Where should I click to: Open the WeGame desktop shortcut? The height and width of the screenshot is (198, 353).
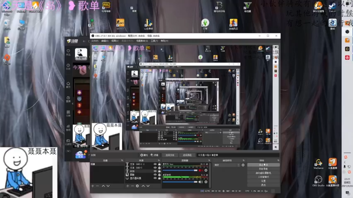coord(318,164)
